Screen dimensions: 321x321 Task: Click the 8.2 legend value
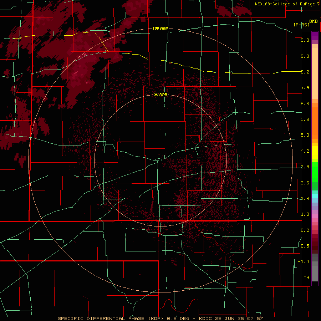(x=305, y=72)
